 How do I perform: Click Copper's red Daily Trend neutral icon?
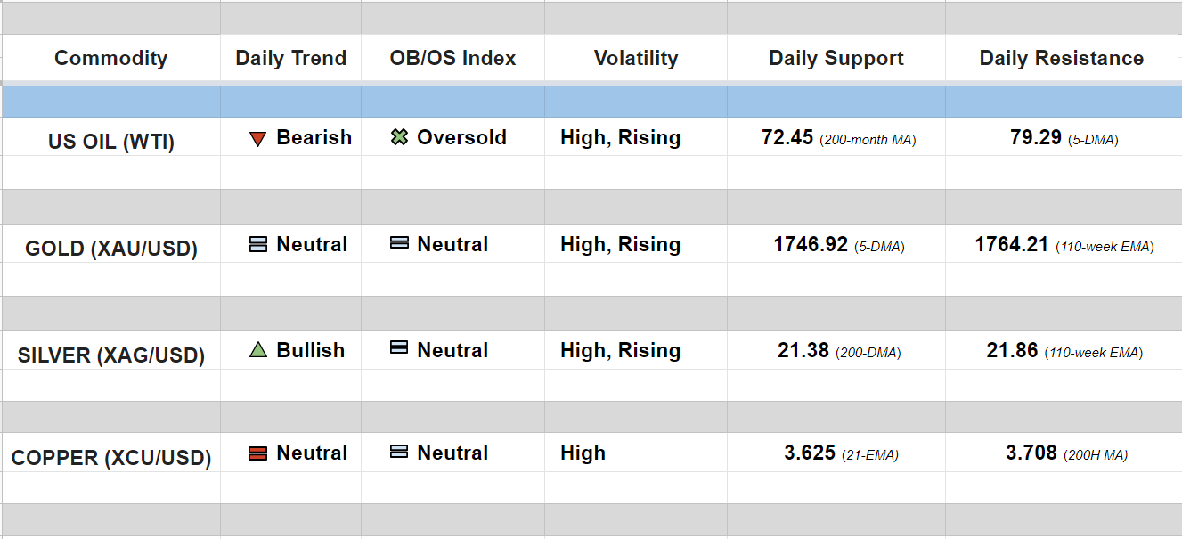point(258,453)
